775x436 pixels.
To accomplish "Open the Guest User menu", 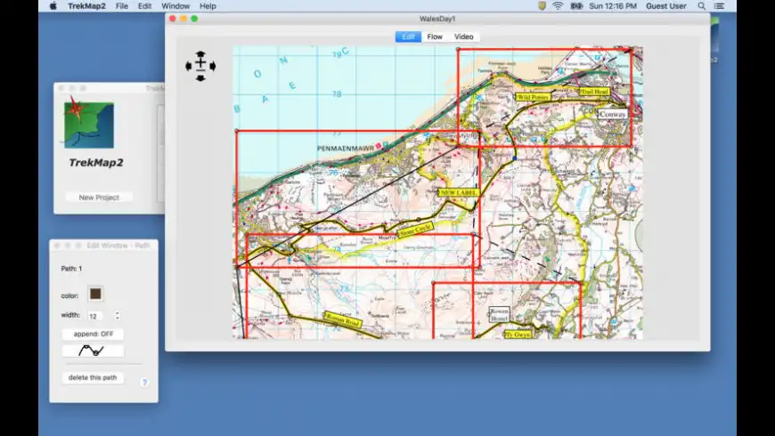I will (x=666, y=6).
